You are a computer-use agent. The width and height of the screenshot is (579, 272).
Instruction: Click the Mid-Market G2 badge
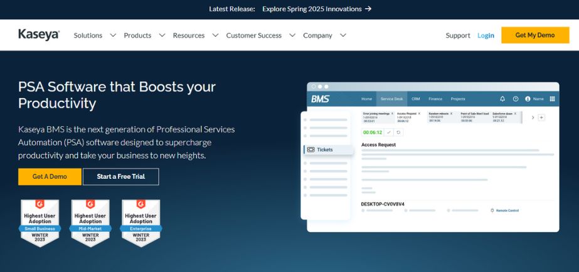coord(90,223)
